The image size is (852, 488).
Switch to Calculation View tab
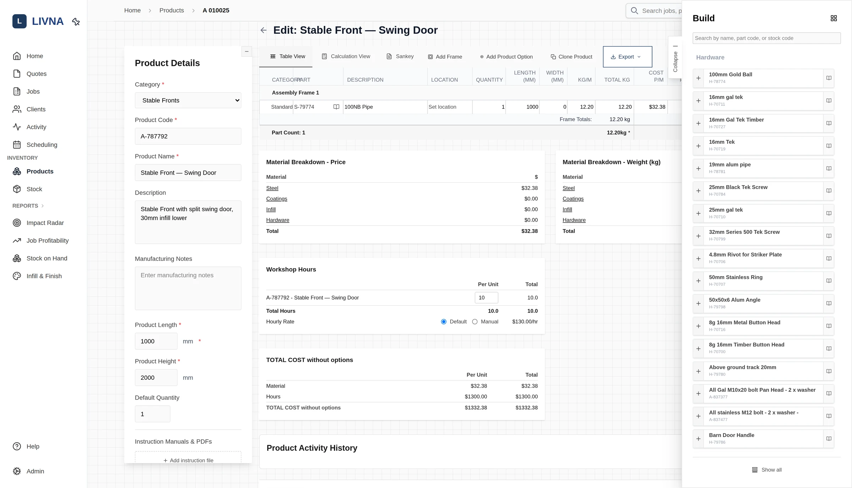[346, 56]
